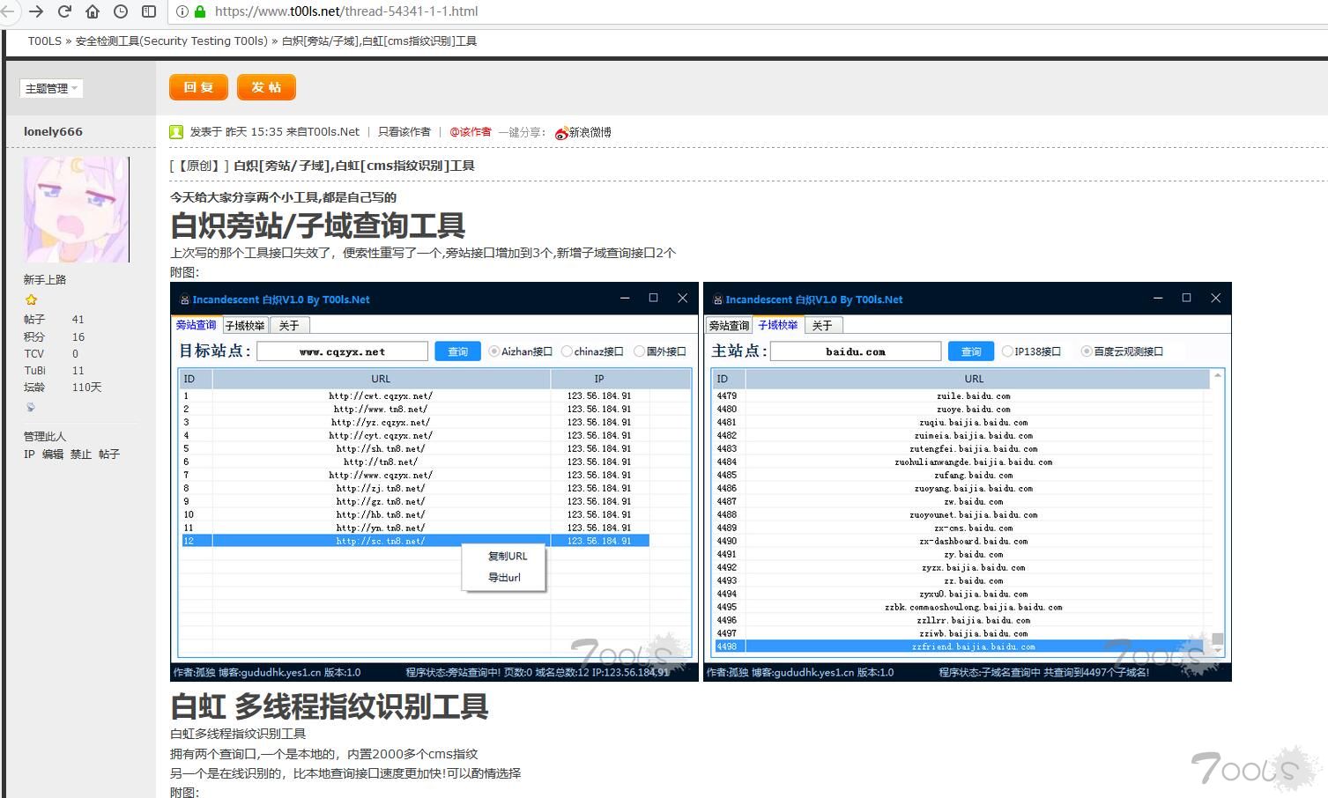Reload the page with the refresh icon
Image resolution: width=1328 pixels, height=798 pixels.
[x=64, y=11]
